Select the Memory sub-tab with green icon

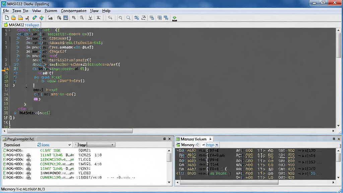click(x=188, y=145)
